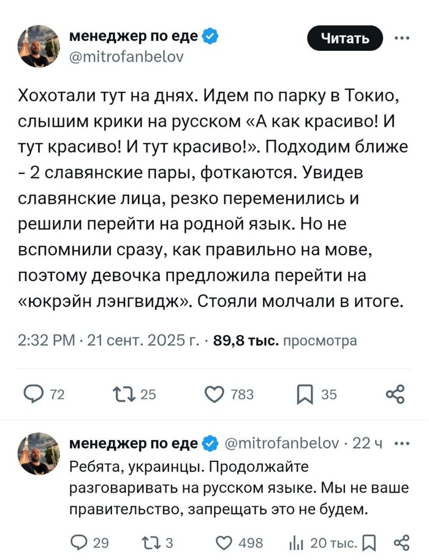Viewport: 429px width, 560px height.
Task: Open the reply tweet's avatar image
Action: point(39,452)
